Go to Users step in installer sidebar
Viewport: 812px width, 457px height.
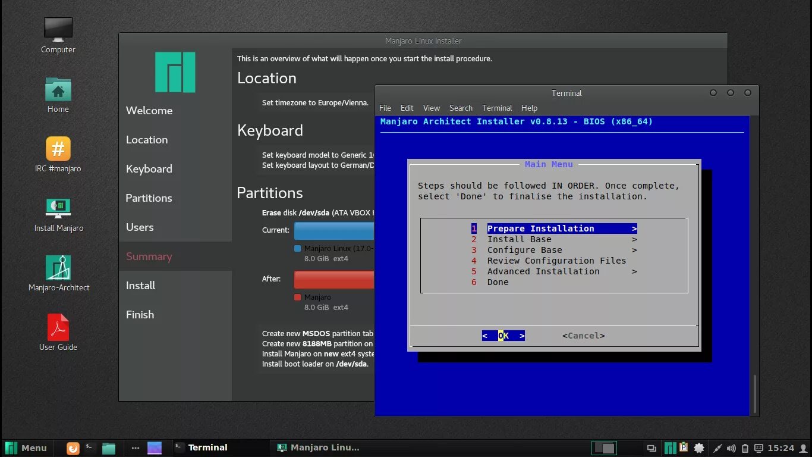(x=140, y=227)
